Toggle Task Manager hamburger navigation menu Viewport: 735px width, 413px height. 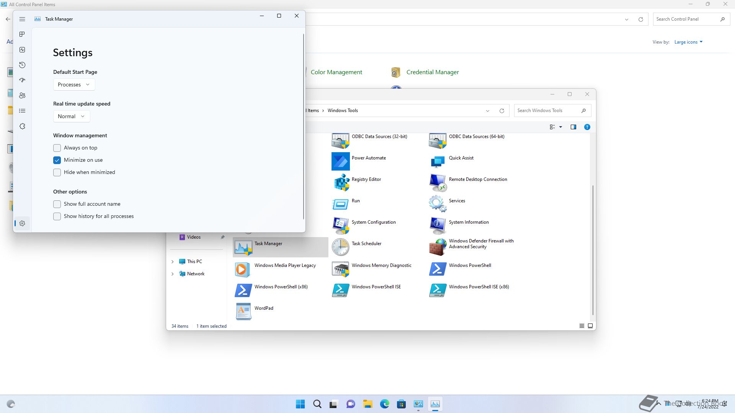click(x=22, y=19)
